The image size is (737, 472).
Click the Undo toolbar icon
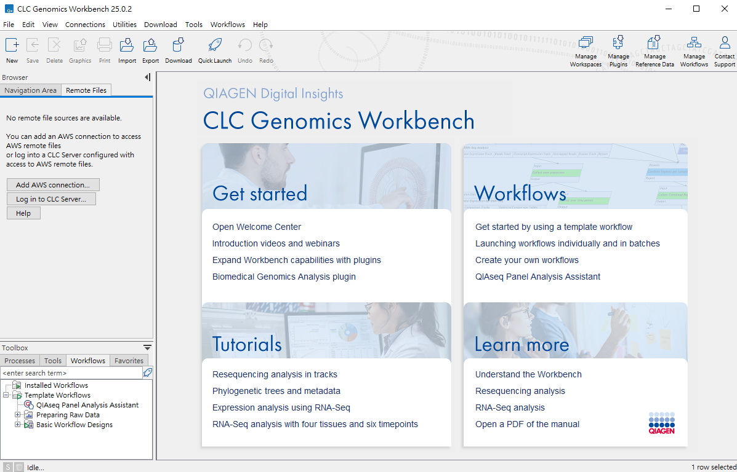coord(245,45)
